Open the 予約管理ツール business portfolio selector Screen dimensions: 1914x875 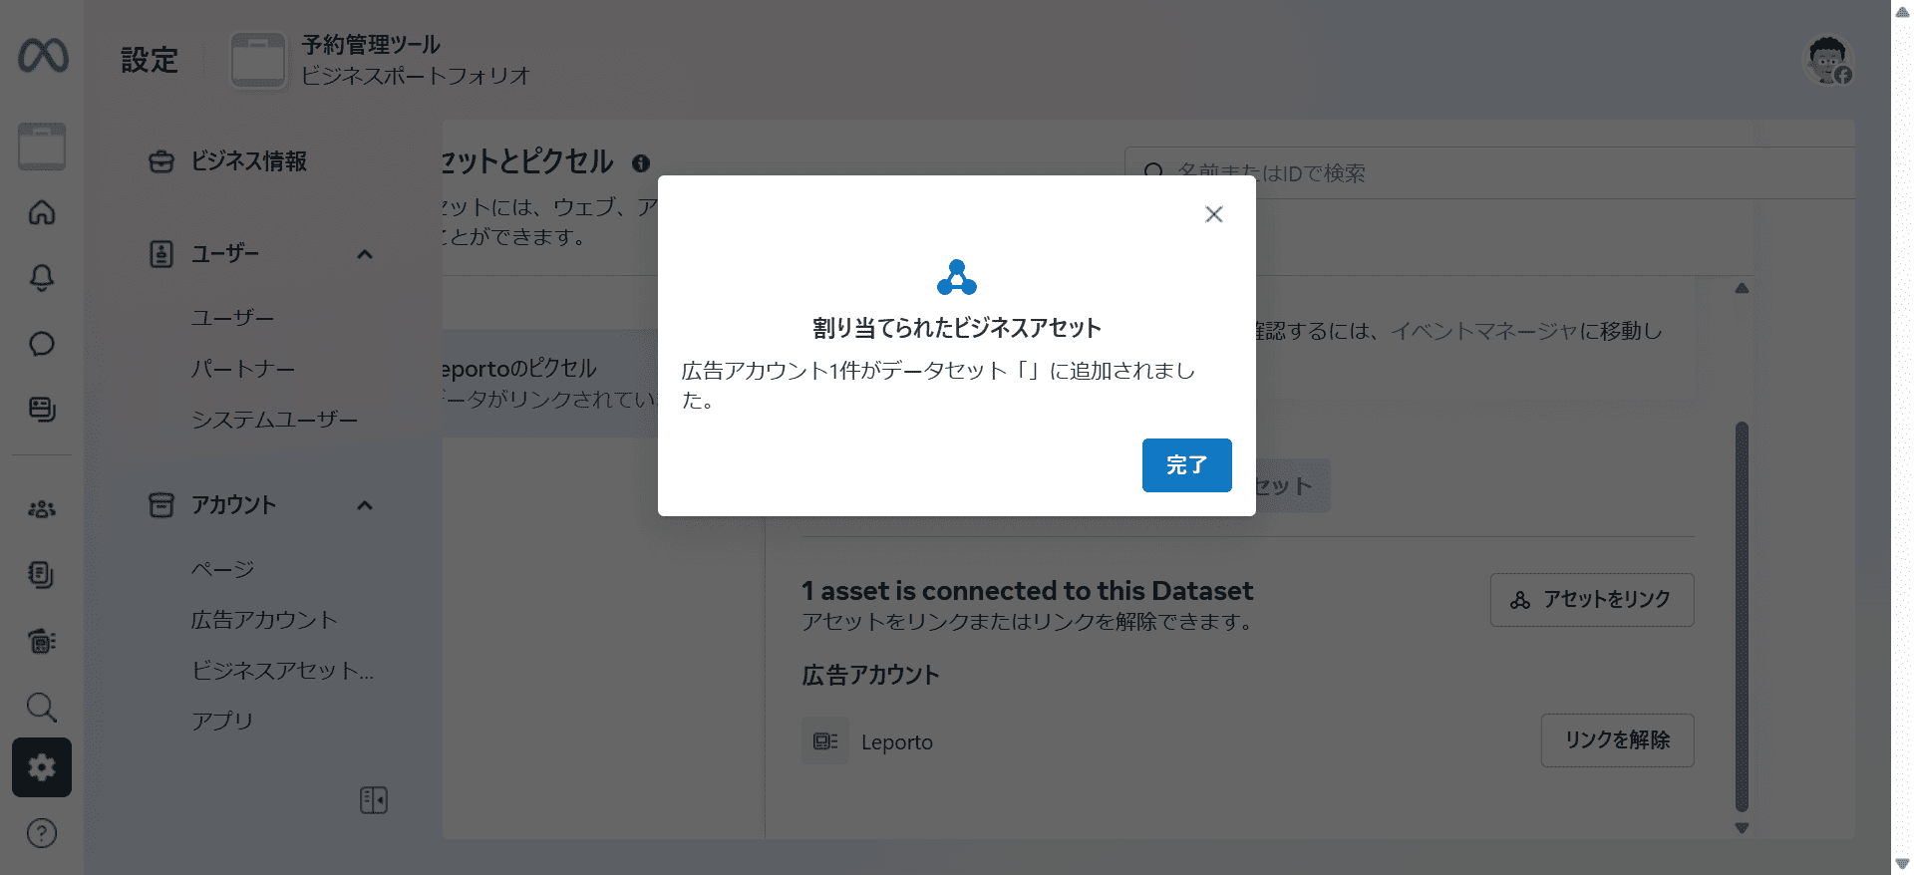tap(381, 60)
